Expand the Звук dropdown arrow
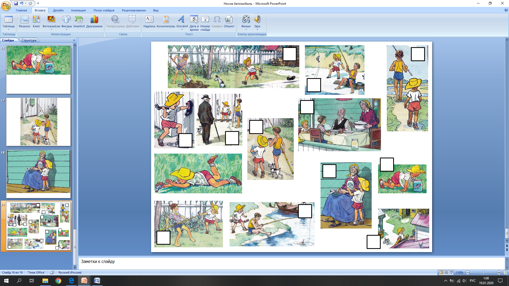The image size is (509, 286). (257, 30)
